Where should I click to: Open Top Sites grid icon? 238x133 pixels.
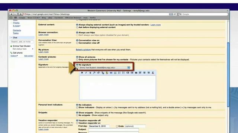[16, 18]
